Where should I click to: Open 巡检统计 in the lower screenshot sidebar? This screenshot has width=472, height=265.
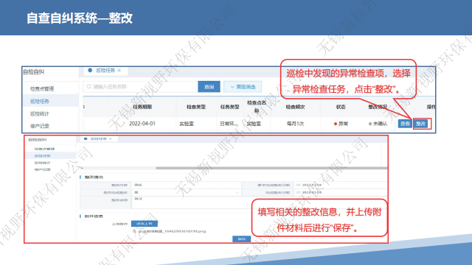tap(42, 163)
